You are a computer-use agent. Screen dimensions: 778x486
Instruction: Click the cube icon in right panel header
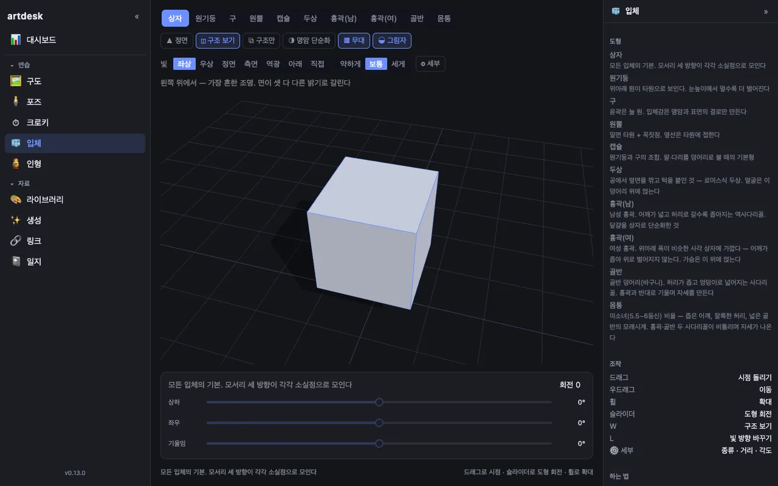coord(616,11)
